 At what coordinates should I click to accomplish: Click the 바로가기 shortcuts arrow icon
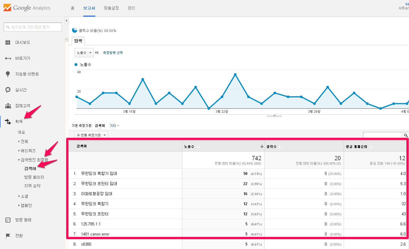tap(8, 59)
